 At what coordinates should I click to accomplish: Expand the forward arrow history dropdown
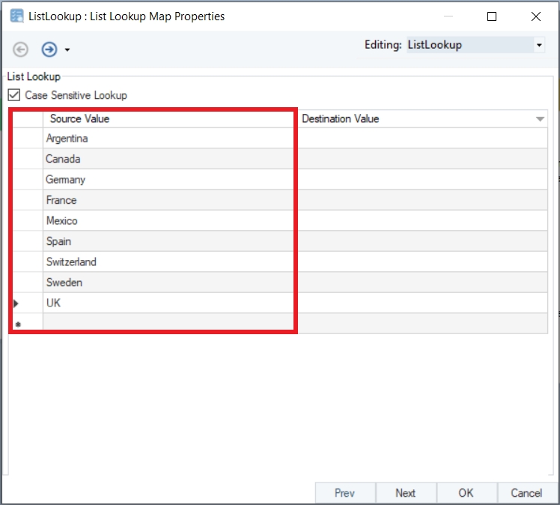point(67,50)
